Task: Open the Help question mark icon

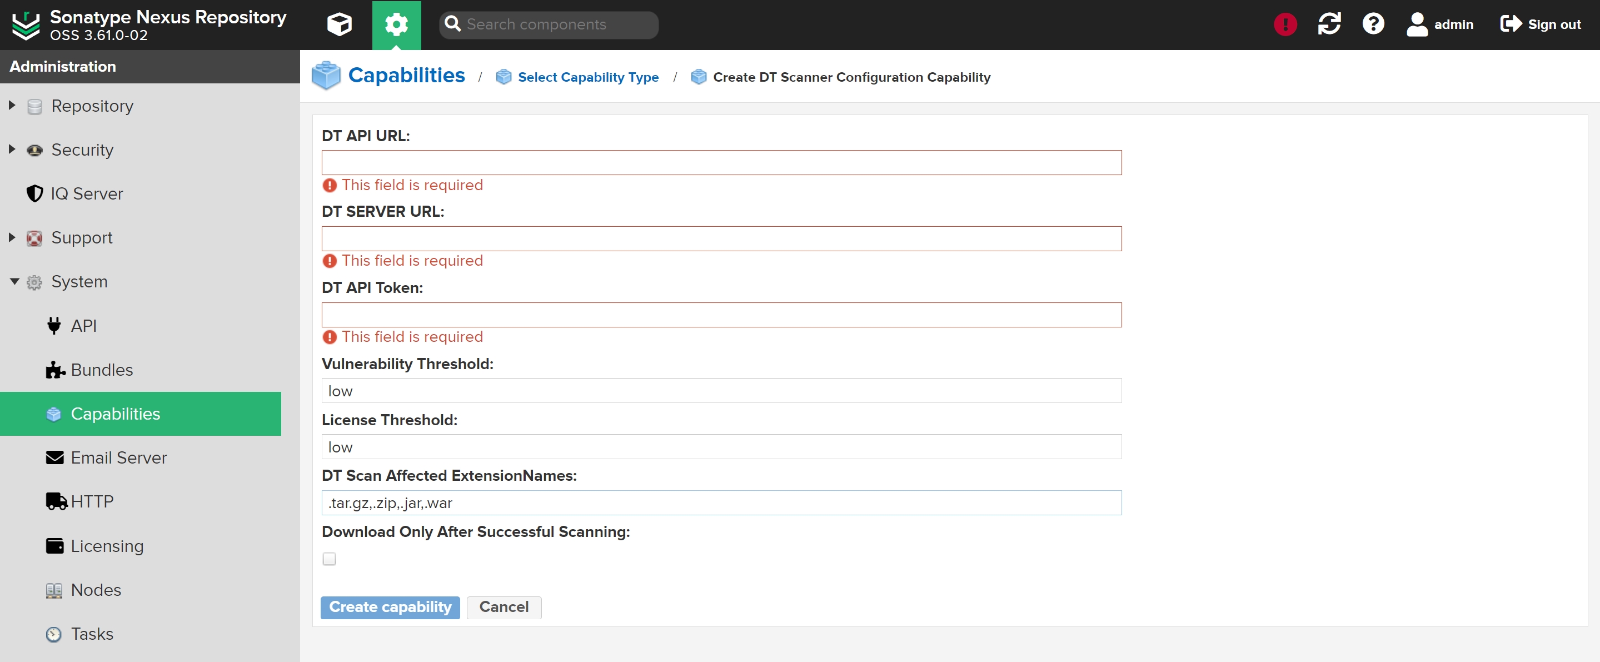Action: tap(1373, 25)
